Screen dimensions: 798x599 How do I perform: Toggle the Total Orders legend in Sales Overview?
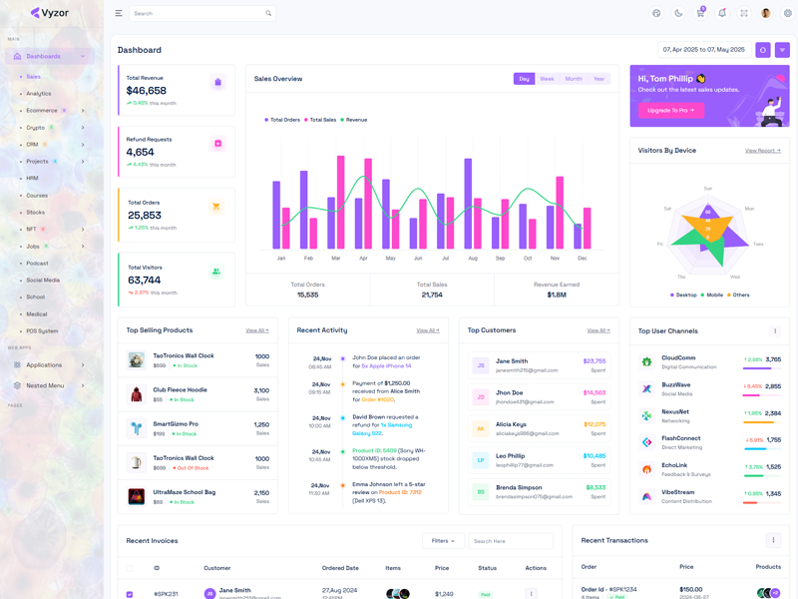tap(283, 120)
